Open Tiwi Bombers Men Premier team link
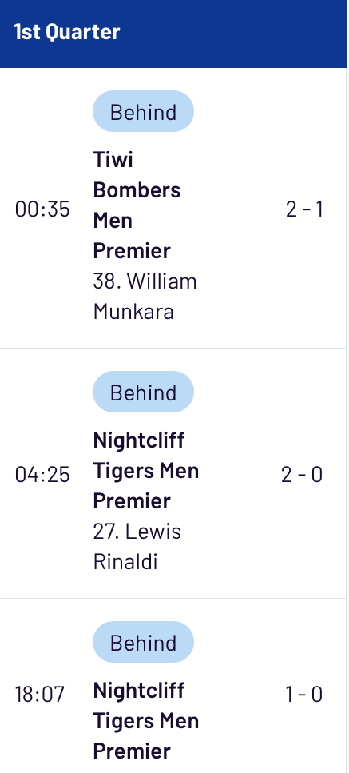Viewport: 349px width, 773px height. tap(137, 205)
